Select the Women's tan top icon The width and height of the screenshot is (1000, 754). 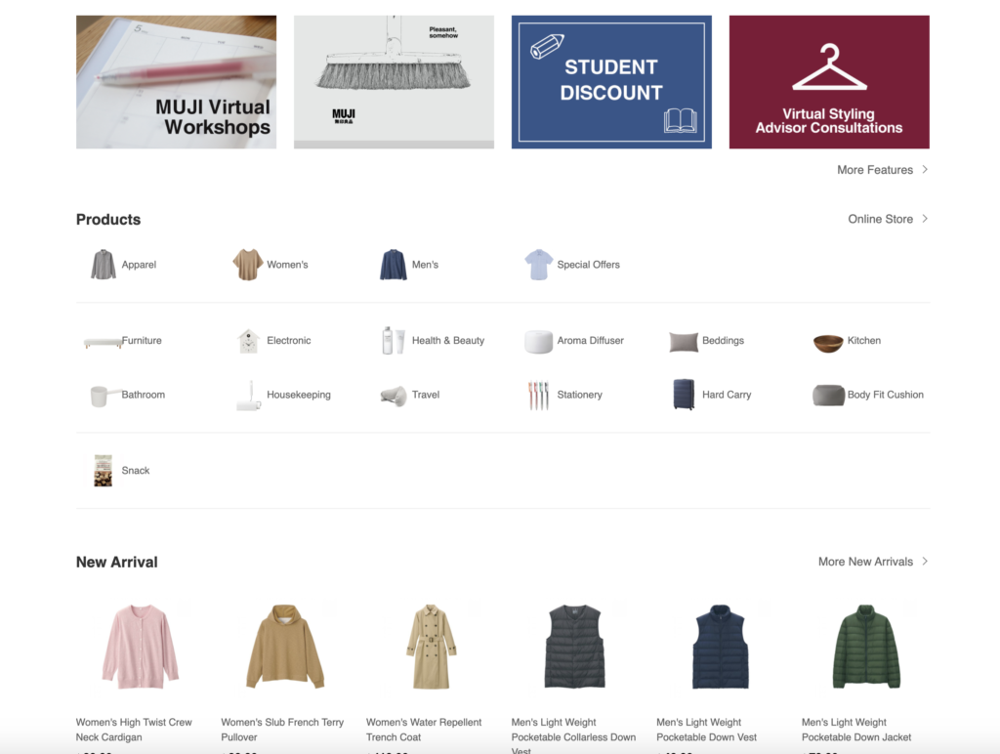point(247,264)
